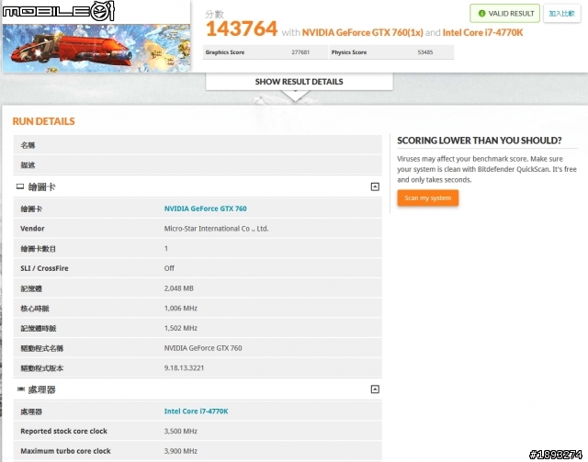Click the Mobile01 logo
Image resolution: width=588 pixels, height=462 pixels.
[58, 11]
